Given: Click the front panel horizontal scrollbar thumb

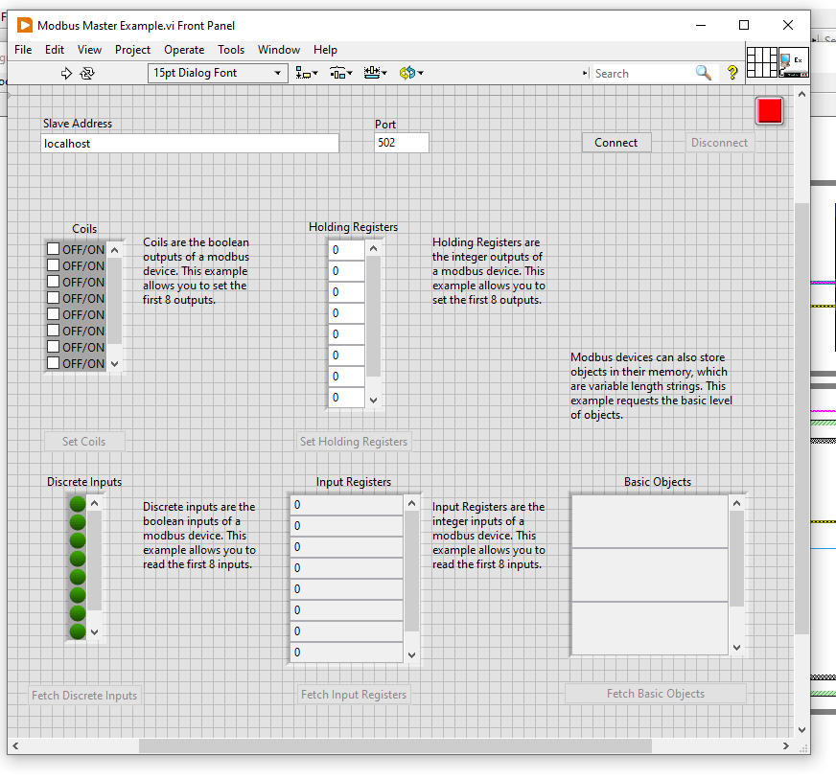Looking at the screenshot, I should (x=395, y=746).
